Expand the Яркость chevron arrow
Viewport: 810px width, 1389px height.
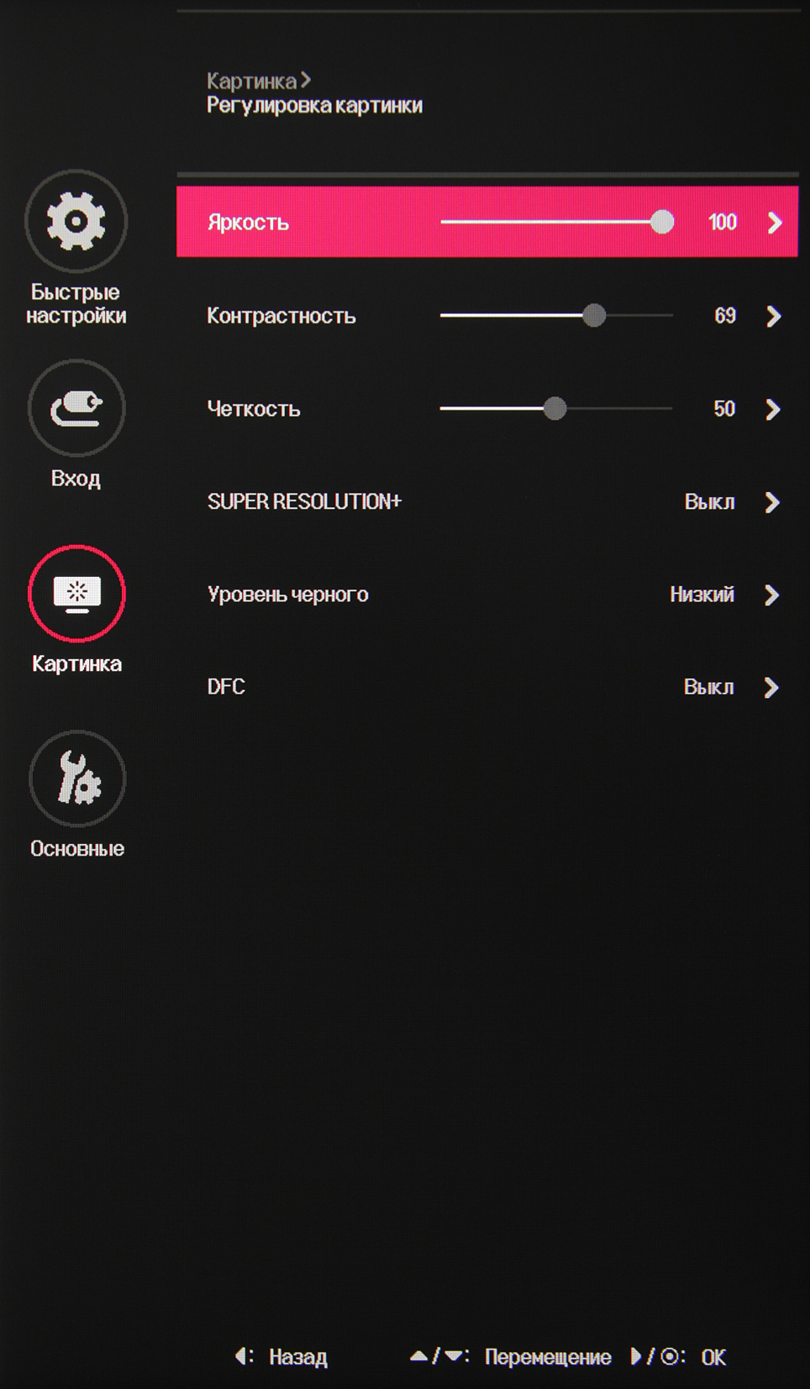click(775, 223)
